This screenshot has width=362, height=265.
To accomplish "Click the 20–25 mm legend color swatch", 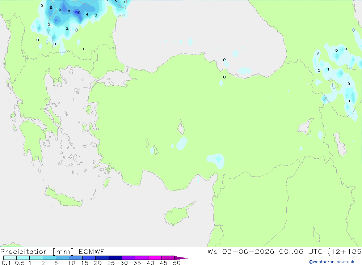I will click(102, 258).
